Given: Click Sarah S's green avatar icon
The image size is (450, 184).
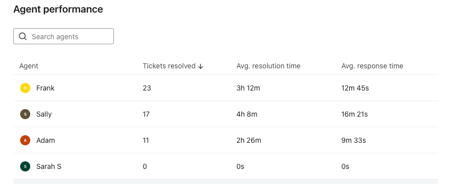Looking at the screenshot, I should pos(25,166).
